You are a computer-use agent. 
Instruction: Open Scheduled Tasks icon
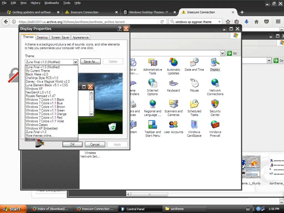tap(194, 108)
